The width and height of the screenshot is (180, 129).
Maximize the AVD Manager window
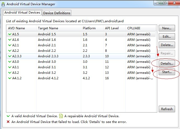tap(165, 3)
